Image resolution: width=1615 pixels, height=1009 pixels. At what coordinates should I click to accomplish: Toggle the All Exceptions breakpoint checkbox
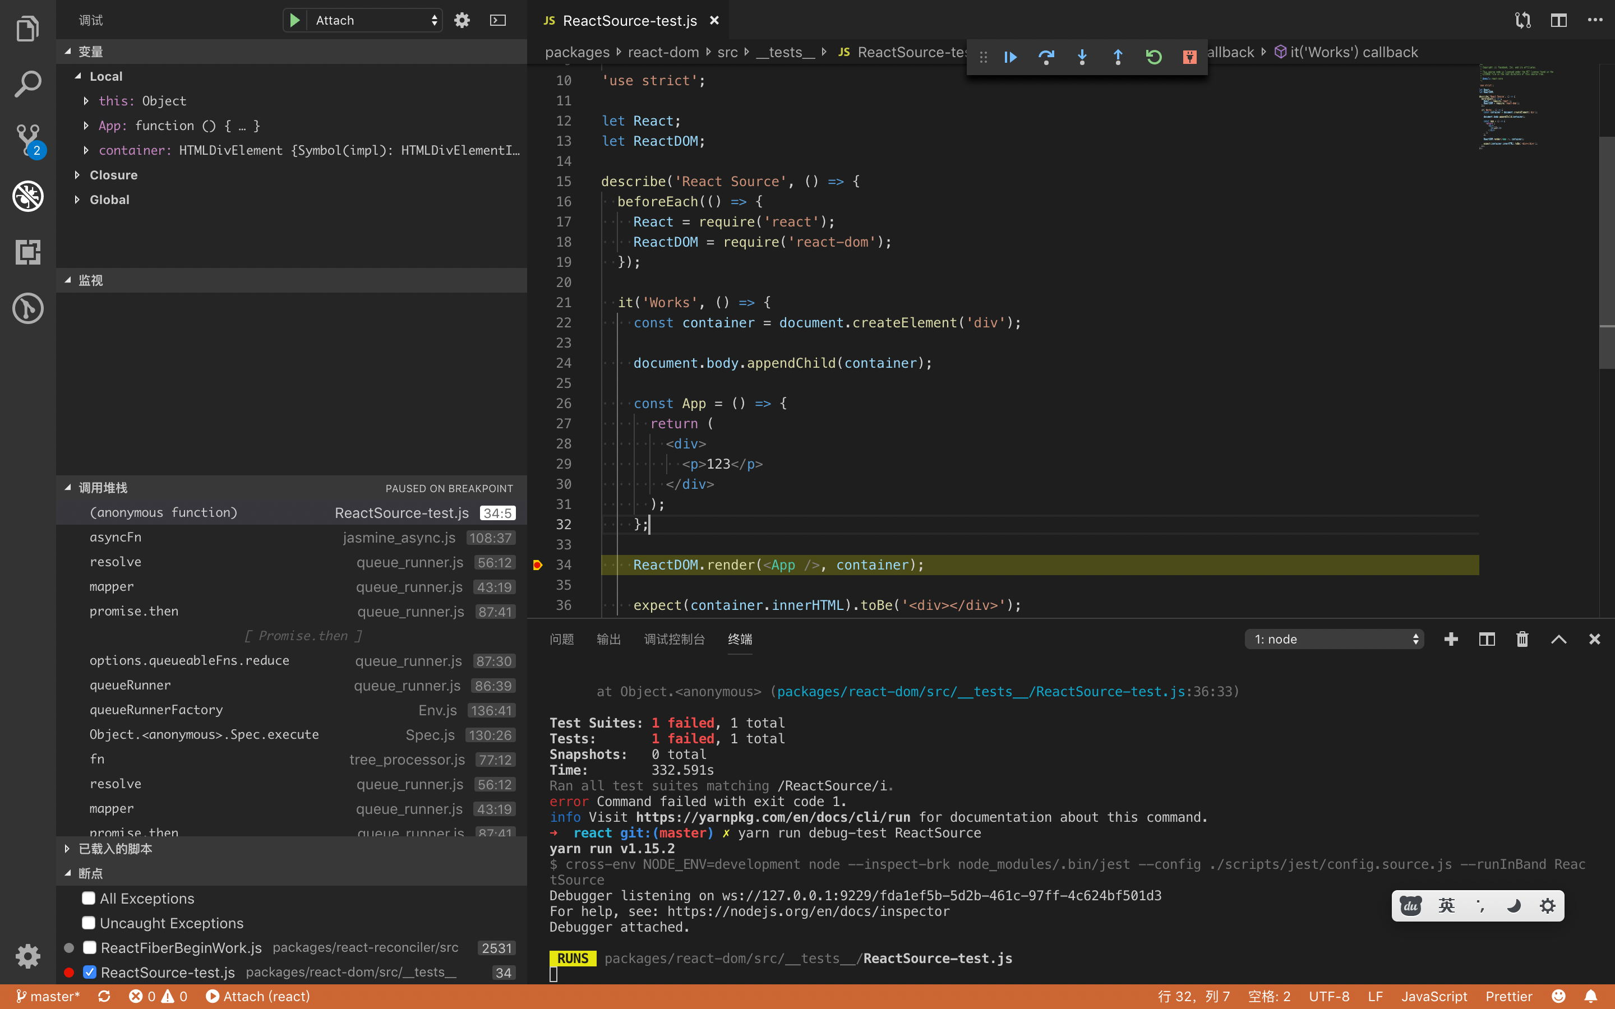click(x=89, y=898)
